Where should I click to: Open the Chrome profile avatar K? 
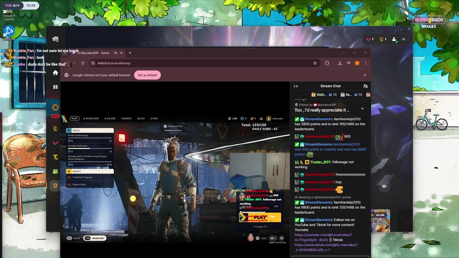tap(357, 63)
